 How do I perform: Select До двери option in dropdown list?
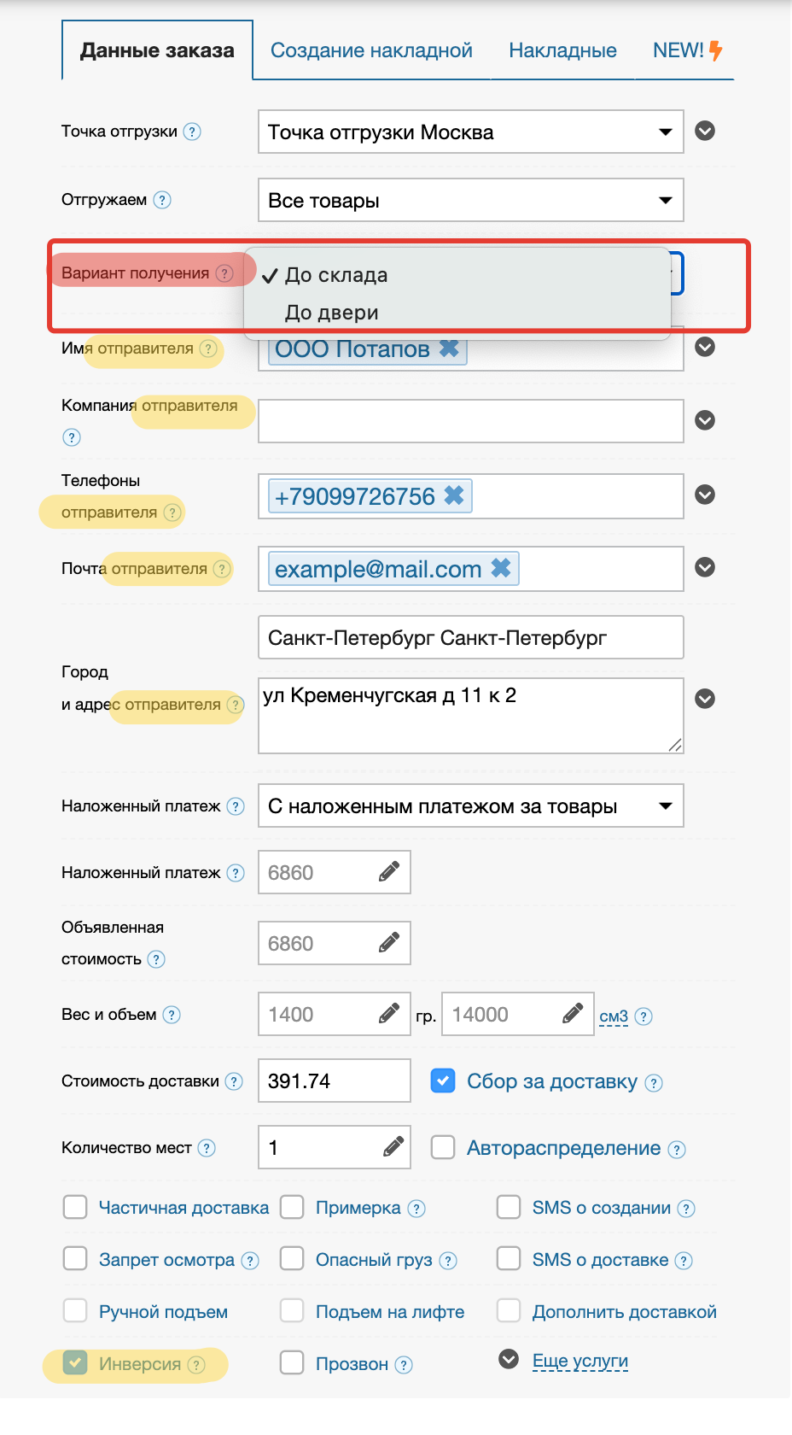click(x=332, y=313)
